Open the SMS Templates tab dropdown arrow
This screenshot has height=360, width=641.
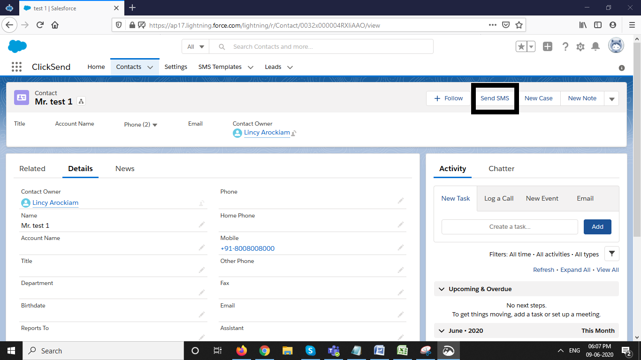pos(251,67)
